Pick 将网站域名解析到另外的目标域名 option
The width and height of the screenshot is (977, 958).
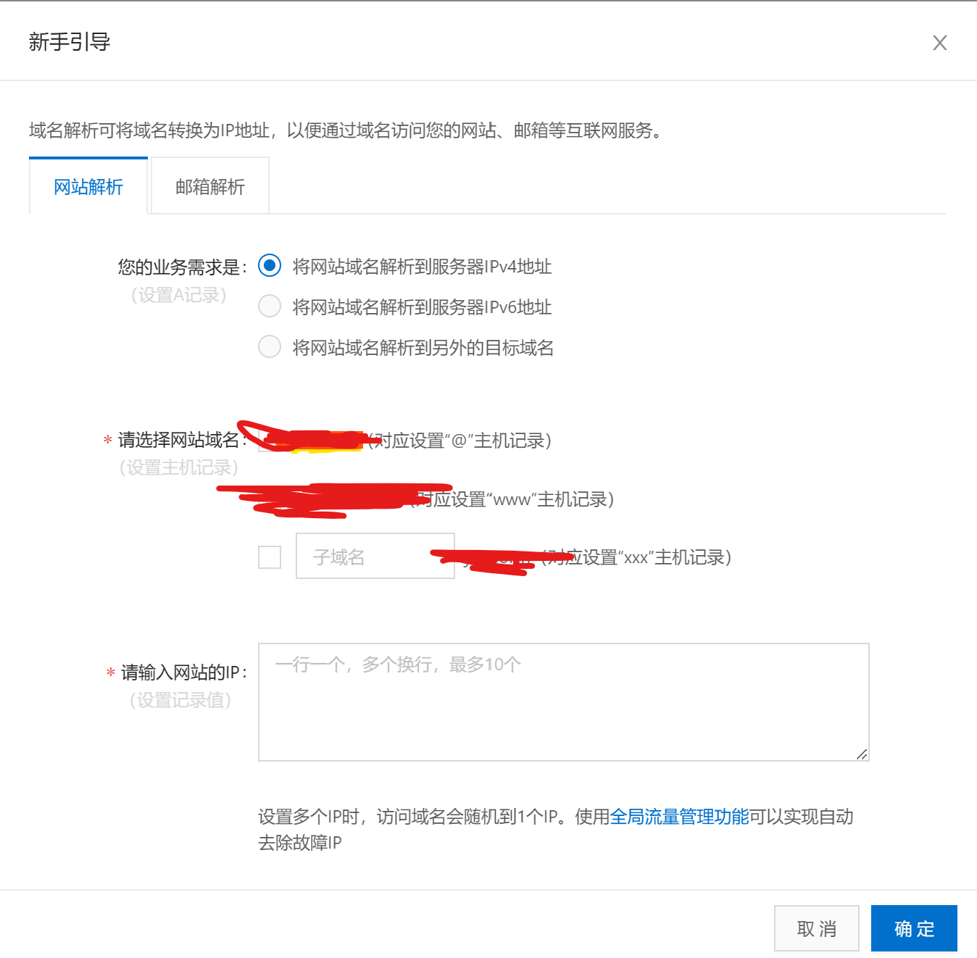[x=269, y=346]
